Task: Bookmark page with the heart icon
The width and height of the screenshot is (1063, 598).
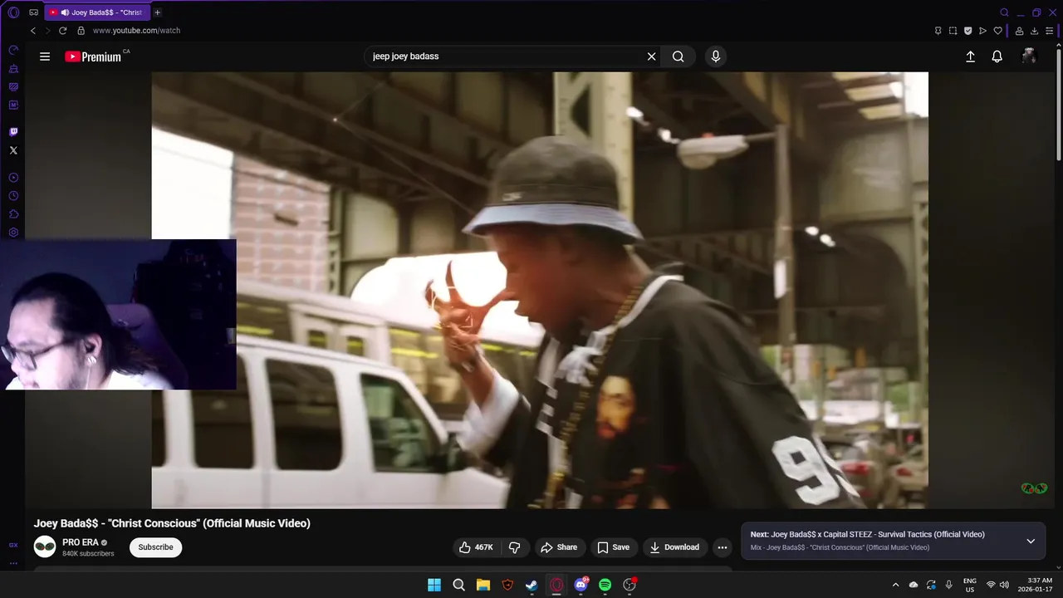Action: click(997, 31)
